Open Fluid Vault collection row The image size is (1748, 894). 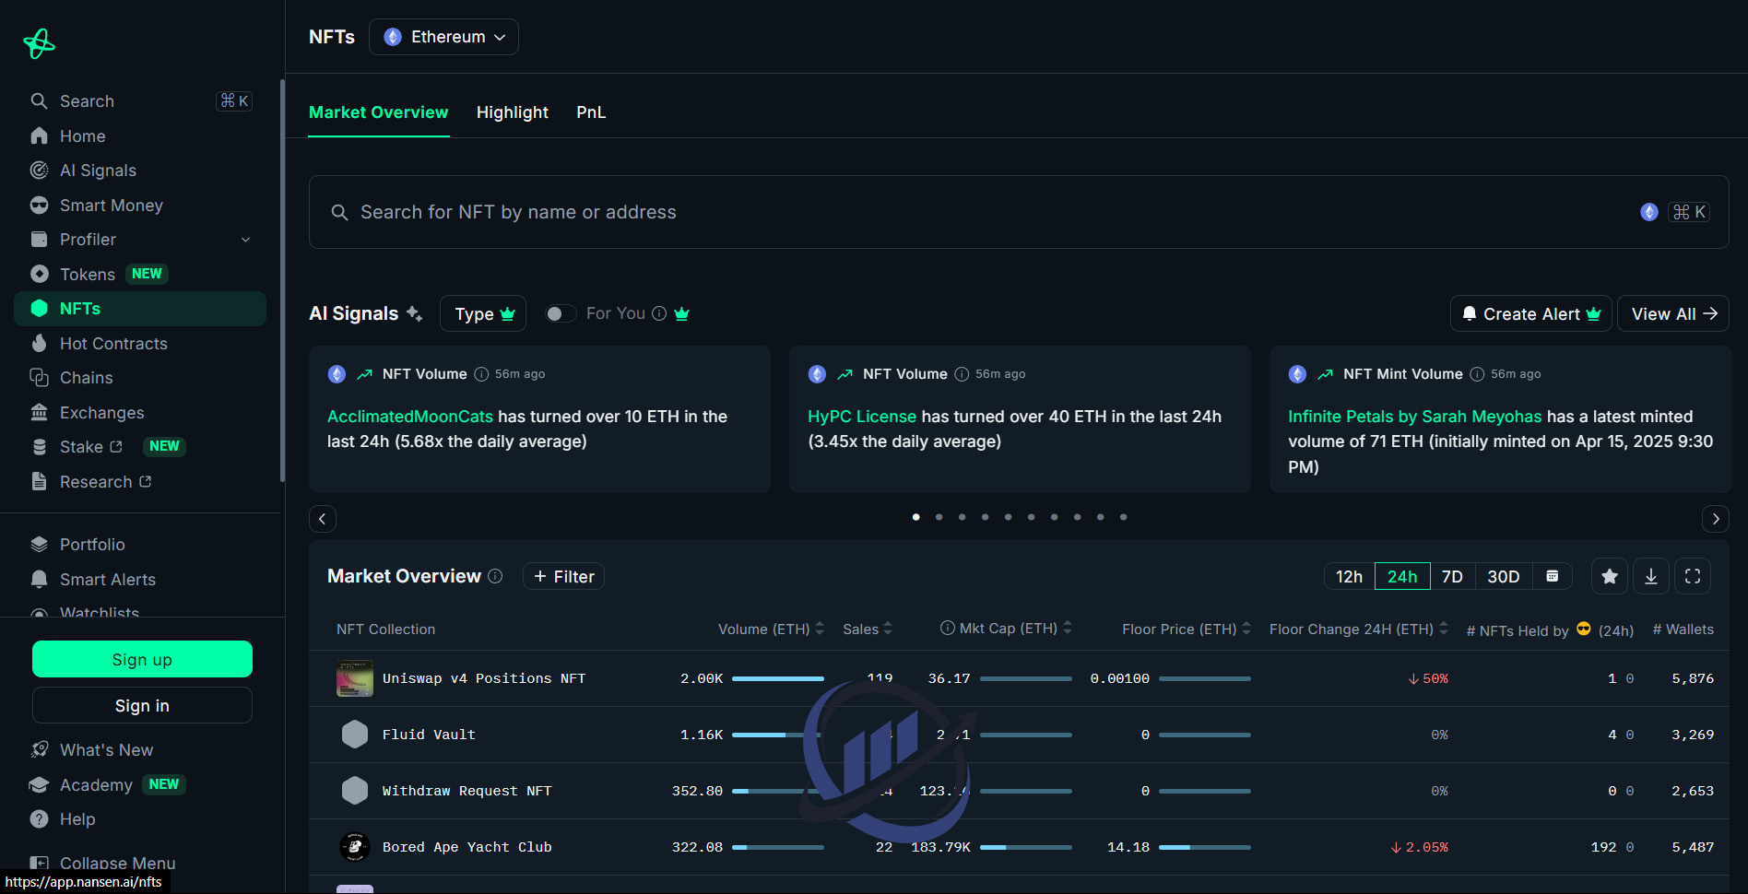(1019, 735)
